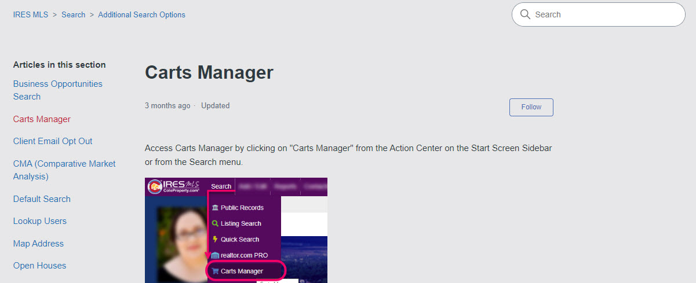Screen dimensions: 696x283
Task: Open the Search breadcrumb link
Action: (x=73, y=14)
